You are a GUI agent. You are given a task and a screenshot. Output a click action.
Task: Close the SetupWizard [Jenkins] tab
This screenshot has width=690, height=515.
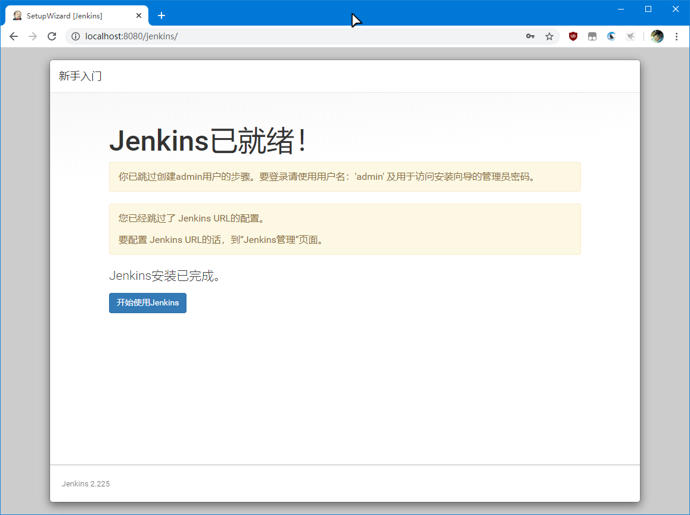point(139,16)
